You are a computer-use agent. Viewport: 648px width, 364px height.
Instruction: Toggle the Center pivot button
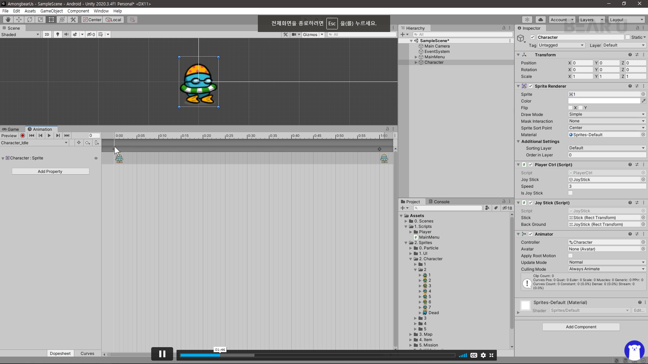pyautogui.click(x=92, y=20)
